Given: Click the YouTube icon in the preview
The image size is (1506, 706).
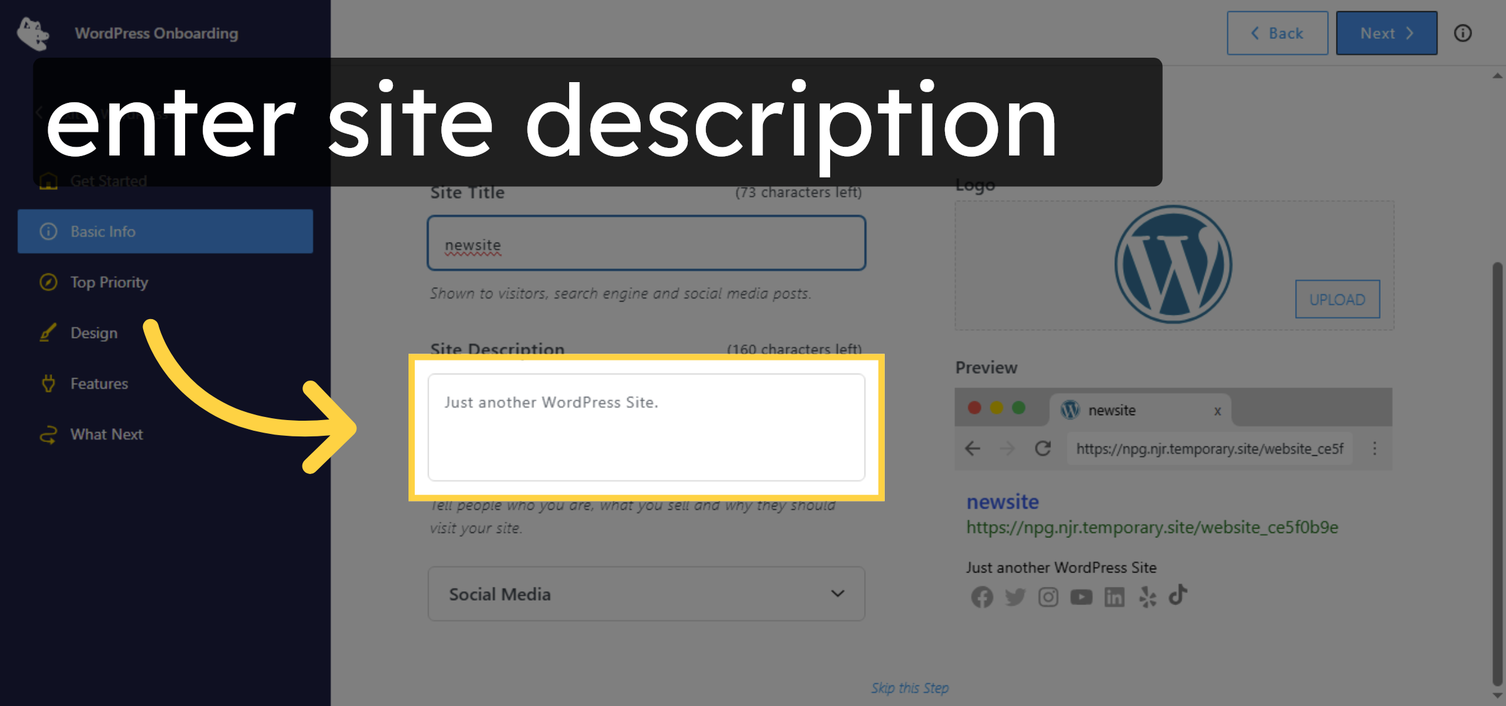Looking at the screenshot, I should tap(1081, 596).
